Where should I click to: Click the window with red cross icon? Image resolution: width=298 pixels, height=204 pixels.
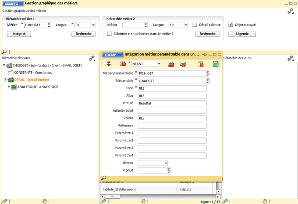pyautogui.click(x=201, y=64)
